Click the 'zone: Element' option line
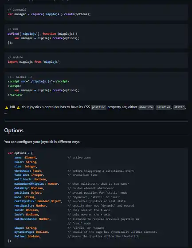 point(26,157)
